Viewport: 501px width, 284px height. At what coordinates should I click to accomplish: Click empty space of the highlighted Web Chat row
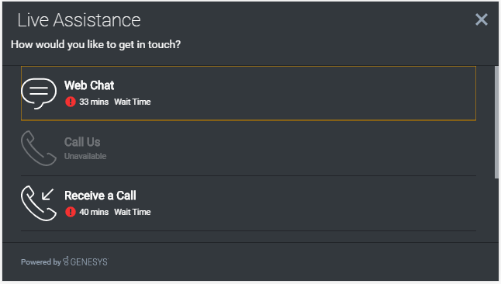click(x=313, y=93)
